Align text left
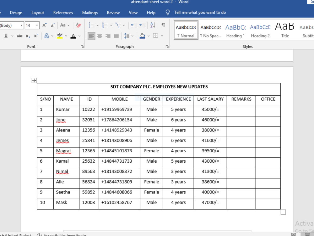 pos(91,36)
